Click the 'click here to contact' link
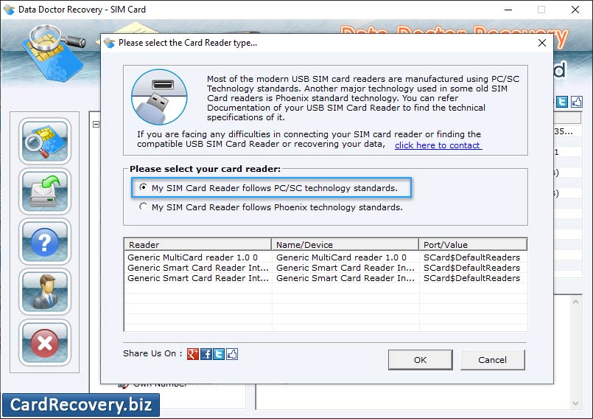This screenshot has height=419, width=593. click(438, 145)
